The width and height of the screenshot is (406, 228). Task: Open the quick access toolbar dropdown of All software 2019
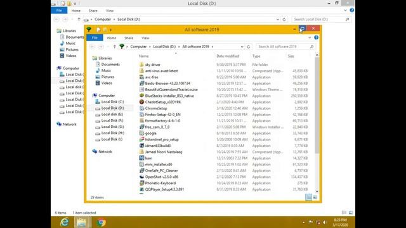click(110, 30)
